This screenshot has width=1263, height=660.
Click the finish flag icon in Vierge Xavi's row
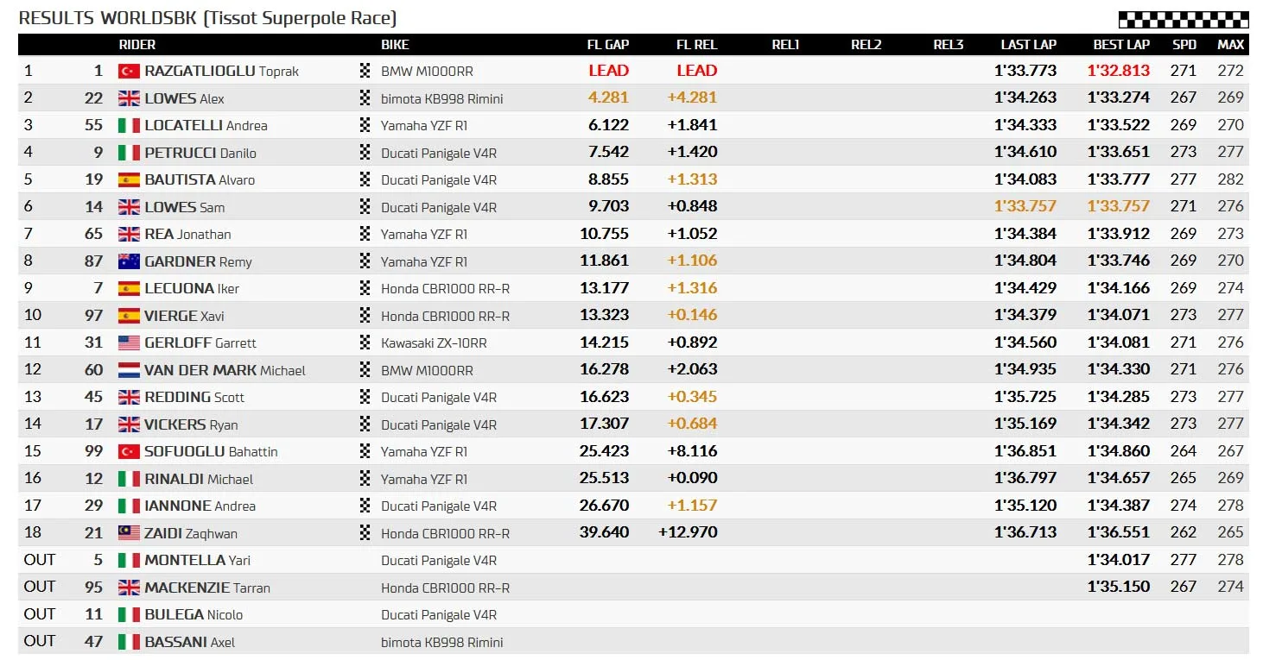365,316
